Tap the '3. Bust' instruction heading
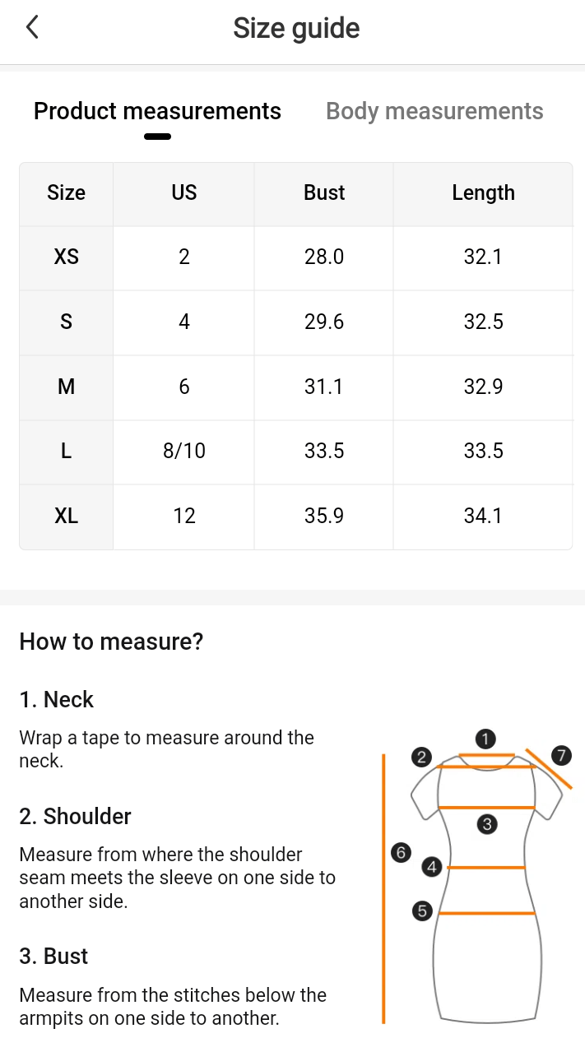Viewport: 585px width, 1038px height. [x=53, y=957]
